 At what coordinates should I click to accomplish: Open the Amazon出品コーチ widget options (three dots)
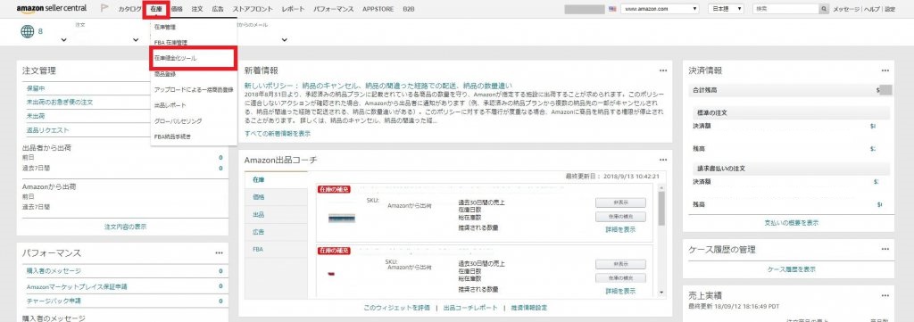click(663, 160)
